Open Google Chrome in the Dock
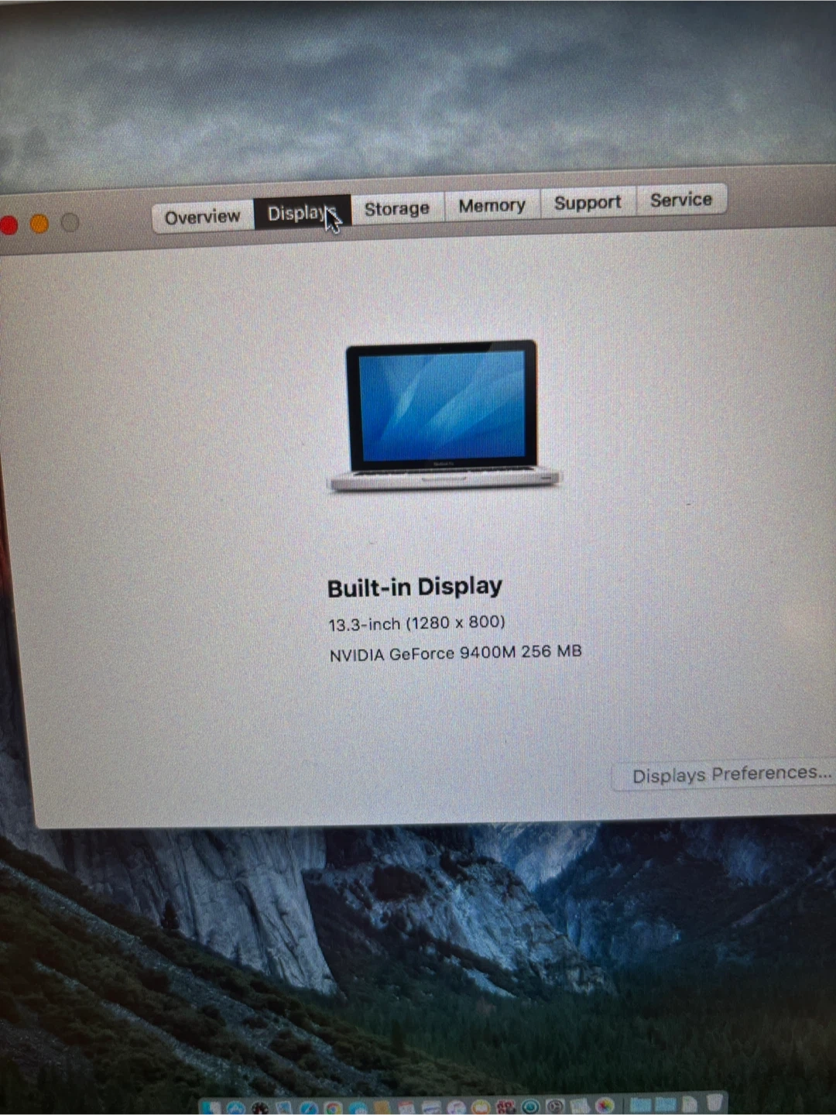 (333, 1107)
